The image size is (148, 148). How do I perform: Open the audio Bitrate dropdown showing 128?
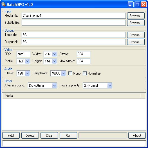click(x=28, y=73)
